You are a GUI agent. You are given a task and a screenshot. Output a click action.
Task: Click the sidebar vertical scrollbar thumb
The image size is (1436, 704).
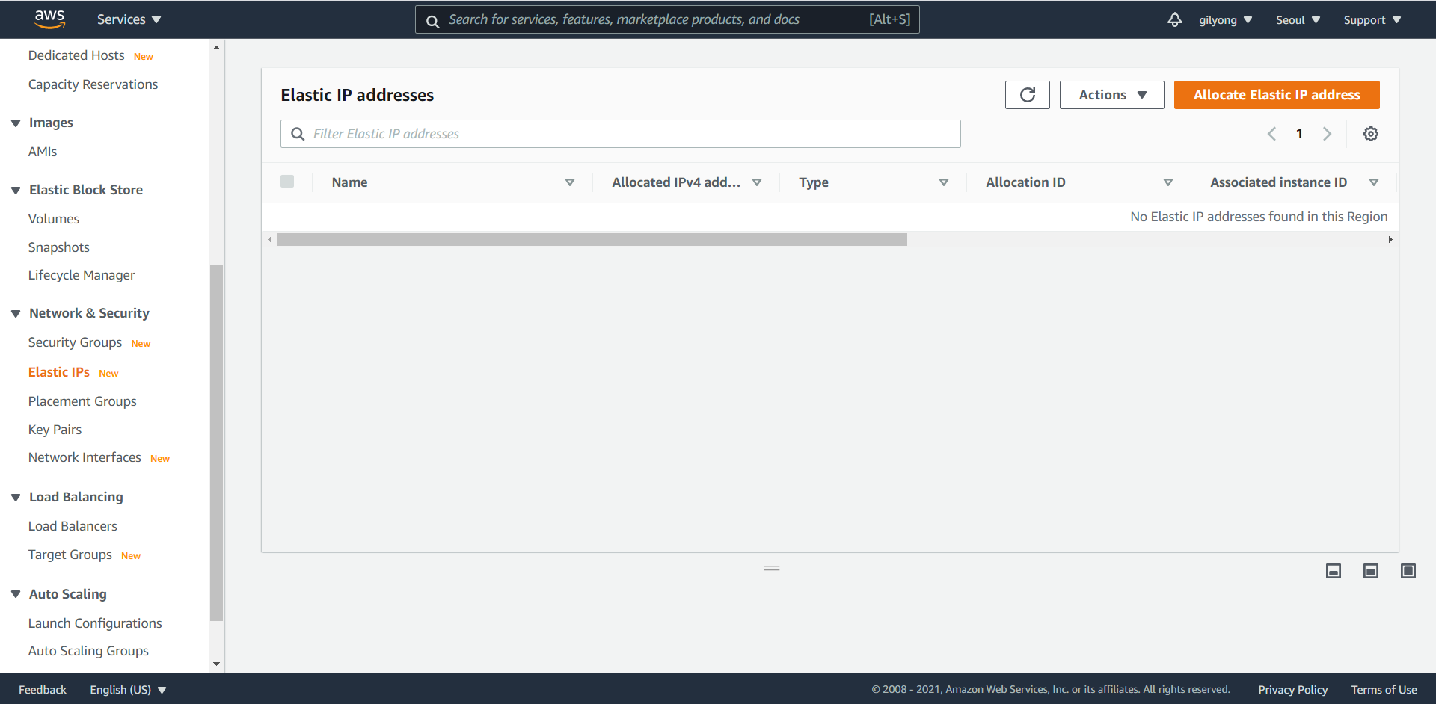tap(217, 442)
